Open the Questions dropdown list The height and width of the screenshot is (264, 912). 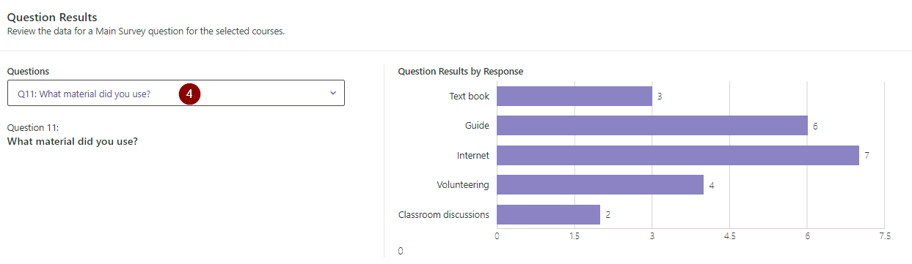(175, 94)
